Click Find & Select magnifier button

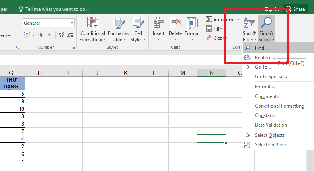pos(267,29)
